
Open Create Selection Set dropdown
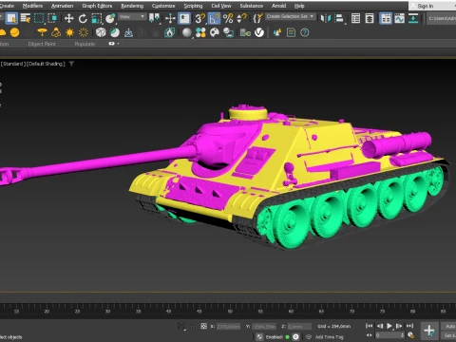(291, 16)
